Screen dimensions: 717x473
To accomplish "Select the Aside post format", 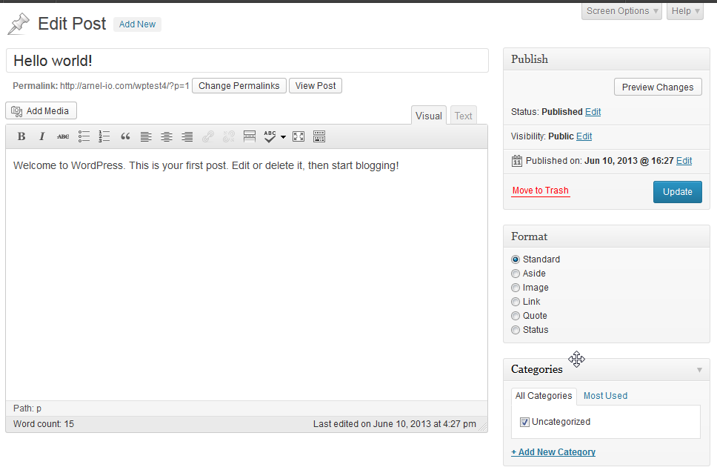I will [x=516, y=274].
